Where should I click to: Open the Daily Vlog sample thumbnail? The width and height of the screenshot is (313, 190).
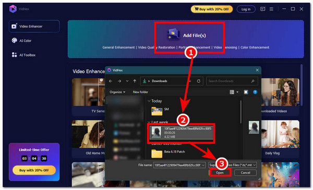tap(280, 134)
